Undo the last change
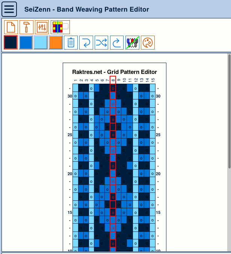 pos(86,43)
